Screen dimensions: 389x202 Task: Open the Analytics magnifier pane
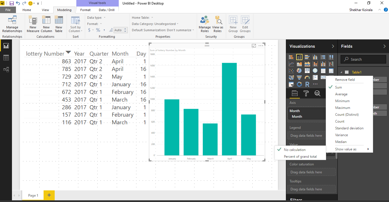coord(317,93)
